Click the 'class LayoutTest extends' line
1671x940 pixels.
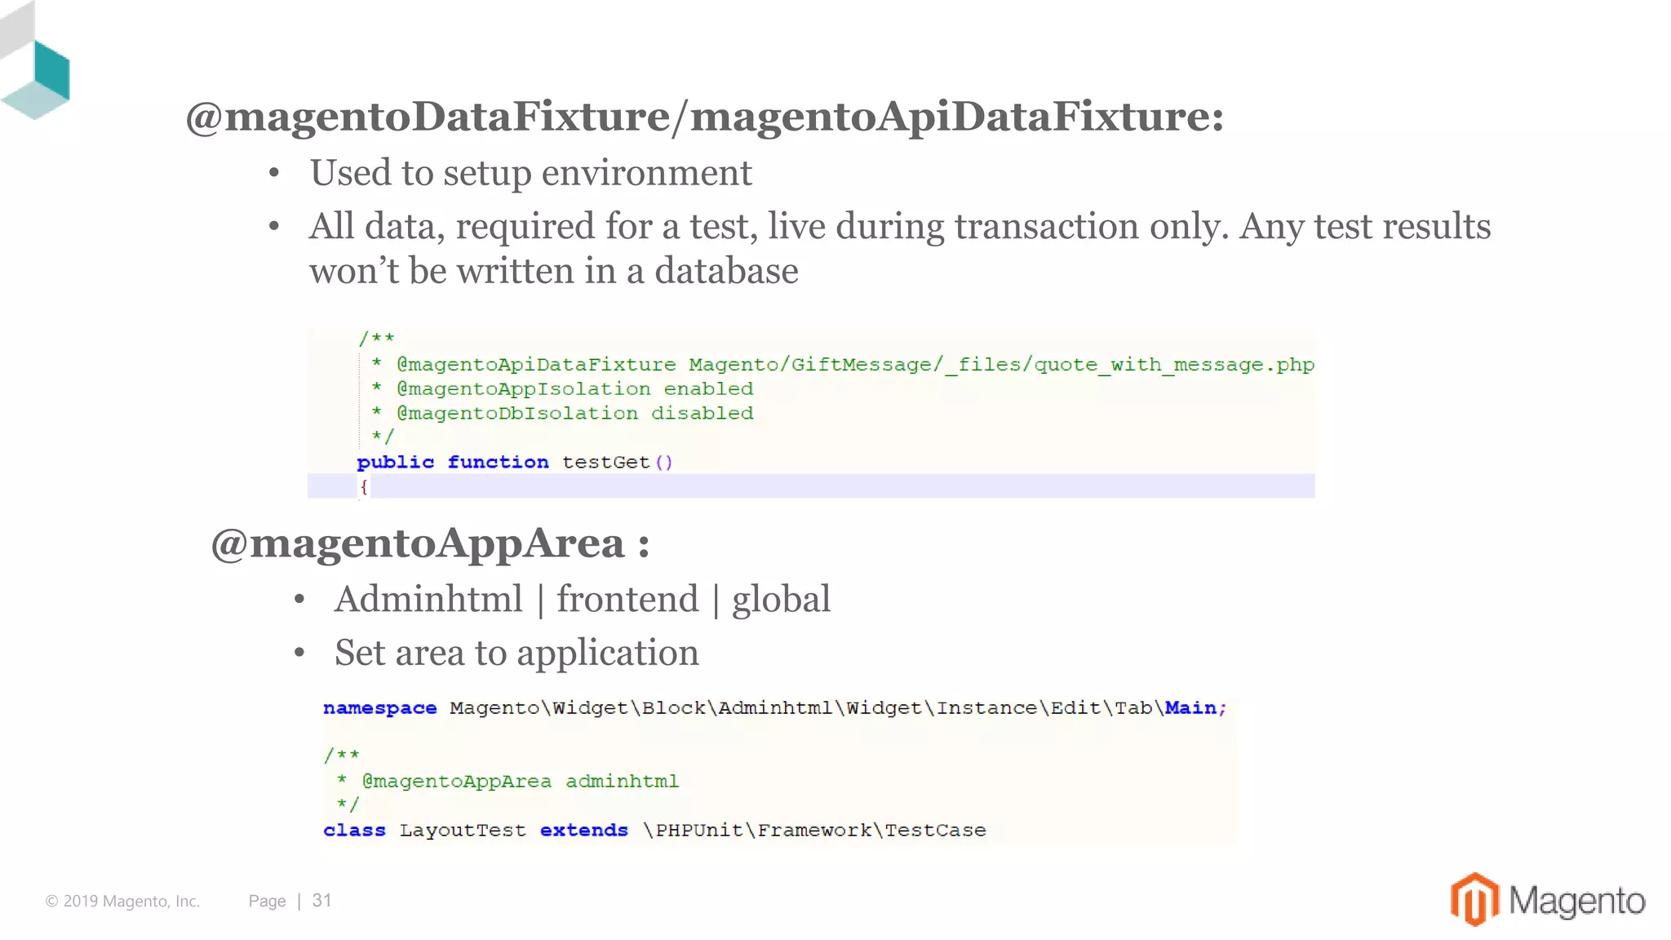(x=654, y=830)
